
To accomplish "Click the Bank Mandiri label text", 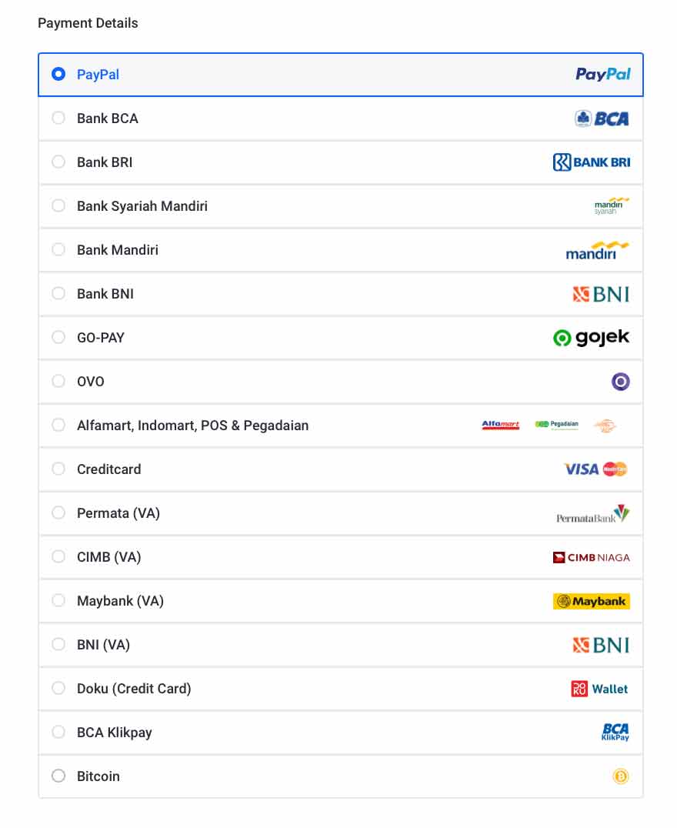I will pos(117,249).
